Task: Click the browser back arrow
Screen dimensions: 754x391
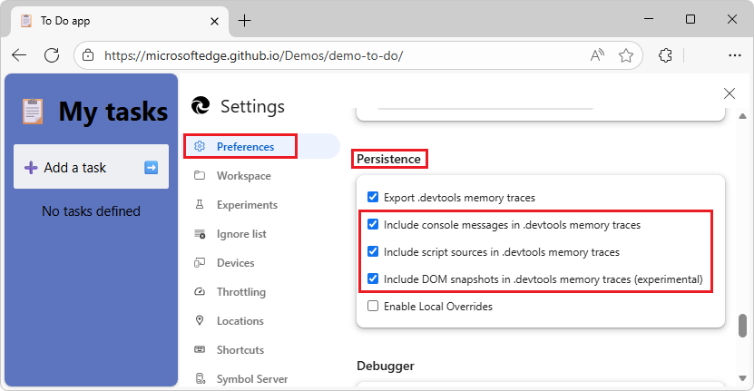Action: tap(19, 55)
